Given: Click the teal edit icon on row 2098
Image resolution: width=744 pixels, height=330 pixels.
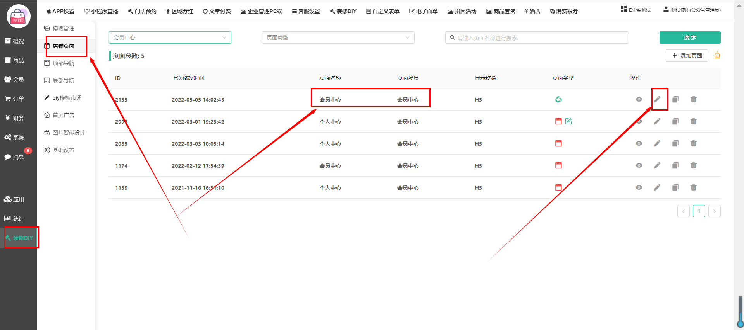Looking at the screenshot, I should [568, 121].
